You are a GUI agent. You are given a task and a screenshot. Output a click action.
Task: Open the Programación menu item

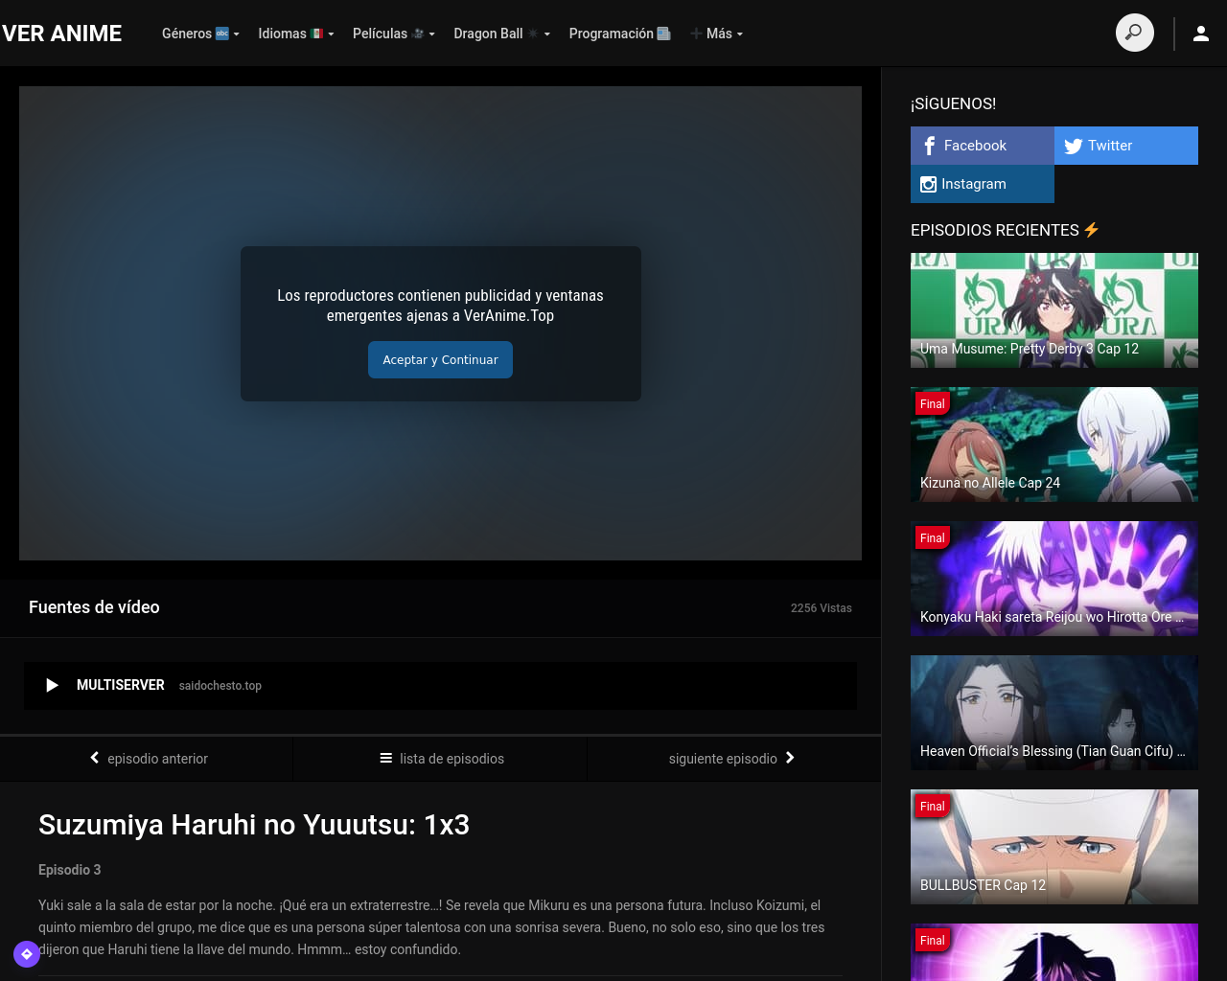point(620,34)
